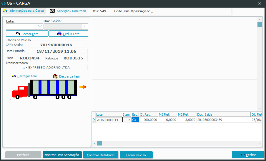The image size is (266, 161).
Task: Click the Fechar Lote button
Action: [x=27, y=34]
